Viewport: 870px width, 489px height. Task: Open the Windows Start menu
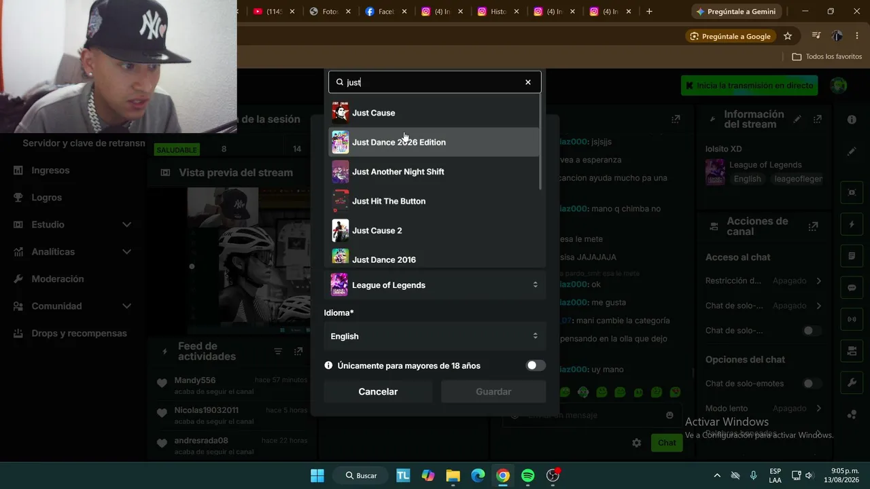(x=317, y=475)
